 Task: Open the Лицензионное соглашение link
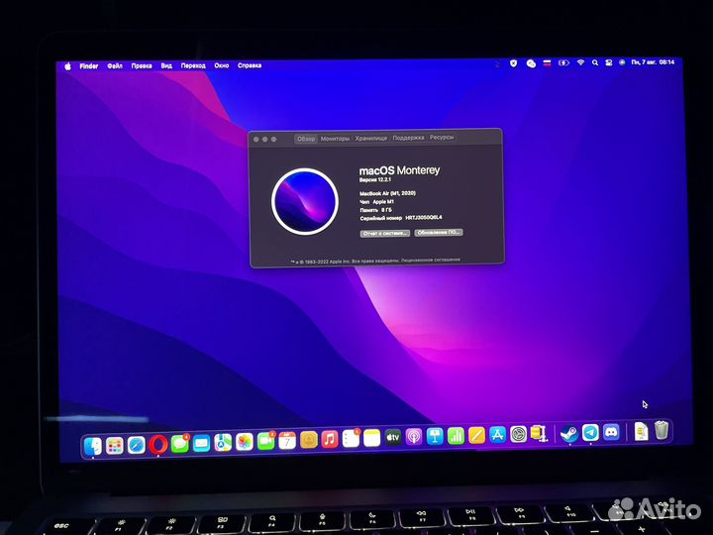coord(431,260)
